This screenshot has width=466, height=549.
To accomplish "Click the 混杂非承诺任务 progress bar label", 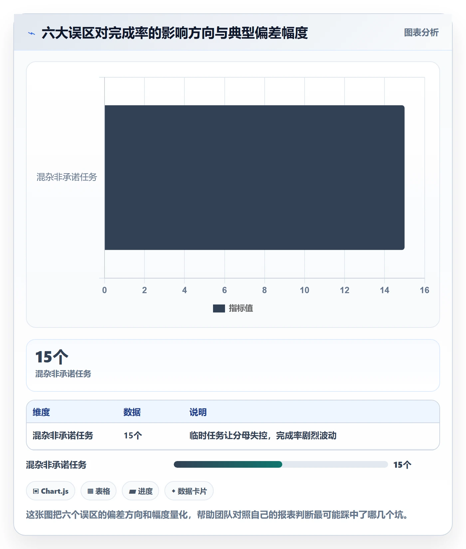I will pos(56,465).
